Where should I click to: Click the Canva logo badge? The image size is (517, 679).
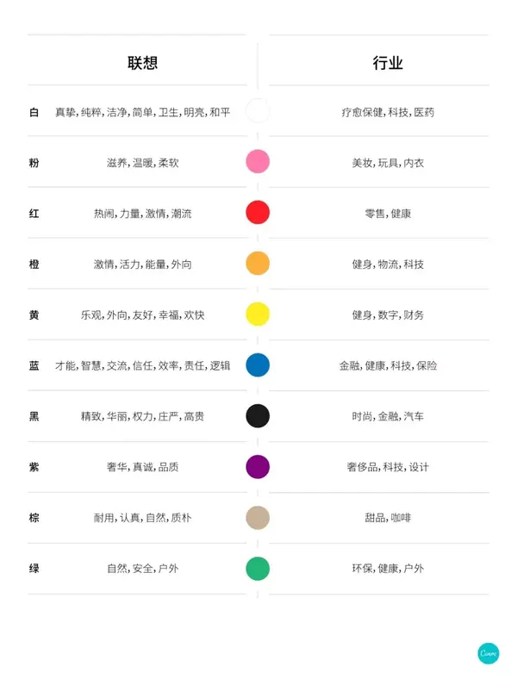coord(489,653)
